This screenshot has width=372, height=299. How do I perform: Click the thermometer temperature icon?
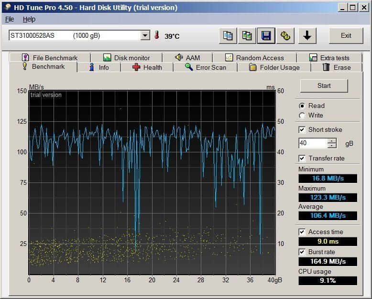157,36
